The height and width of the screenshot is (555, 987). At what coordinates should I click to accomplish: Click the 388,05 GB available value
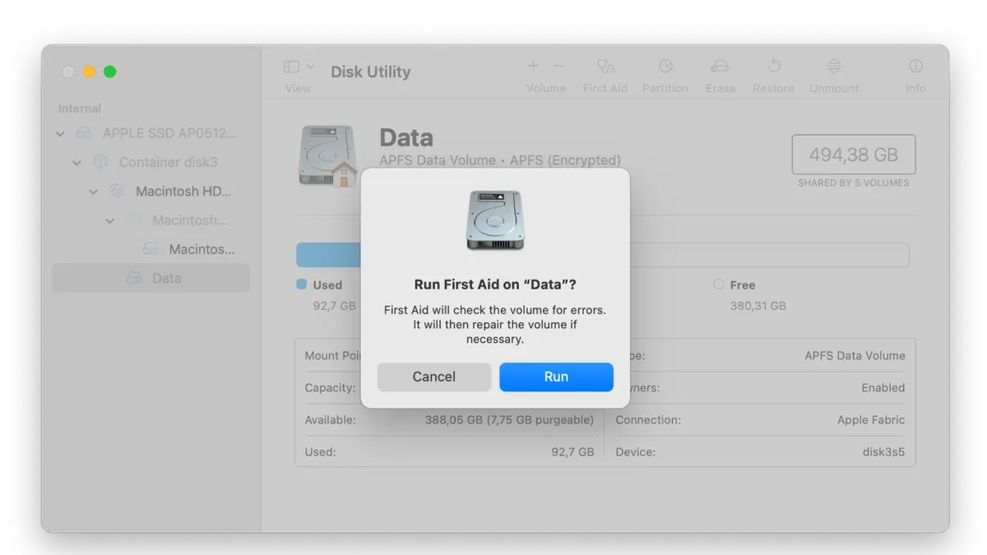pos(509,420)
